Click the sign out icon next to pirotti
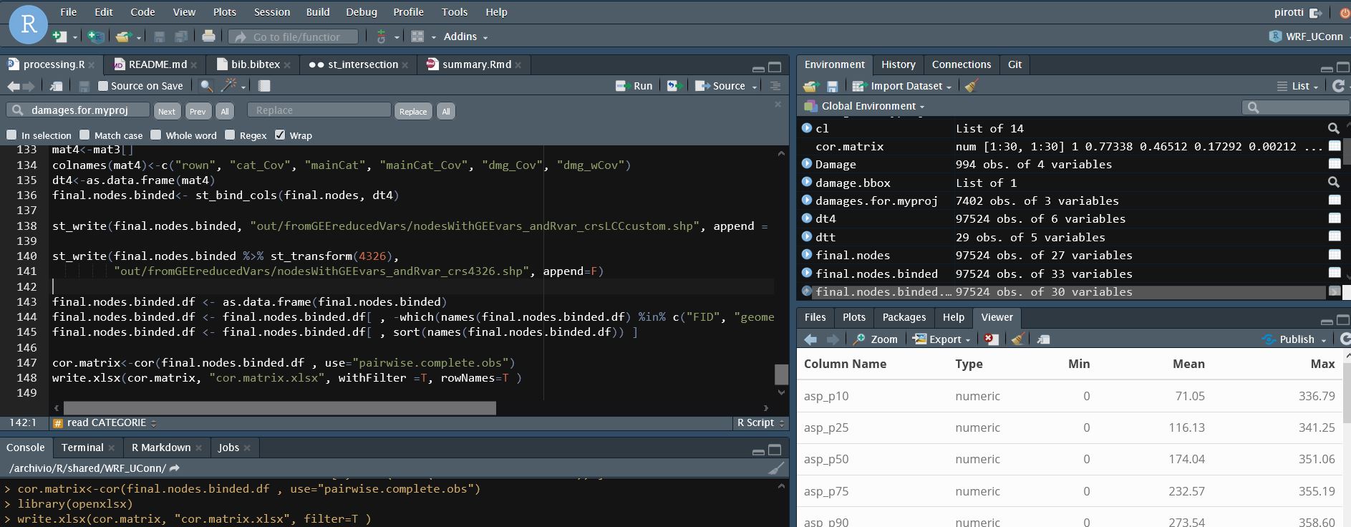The width and height of the screenshot is (1351, 527). pos(1316,13)
